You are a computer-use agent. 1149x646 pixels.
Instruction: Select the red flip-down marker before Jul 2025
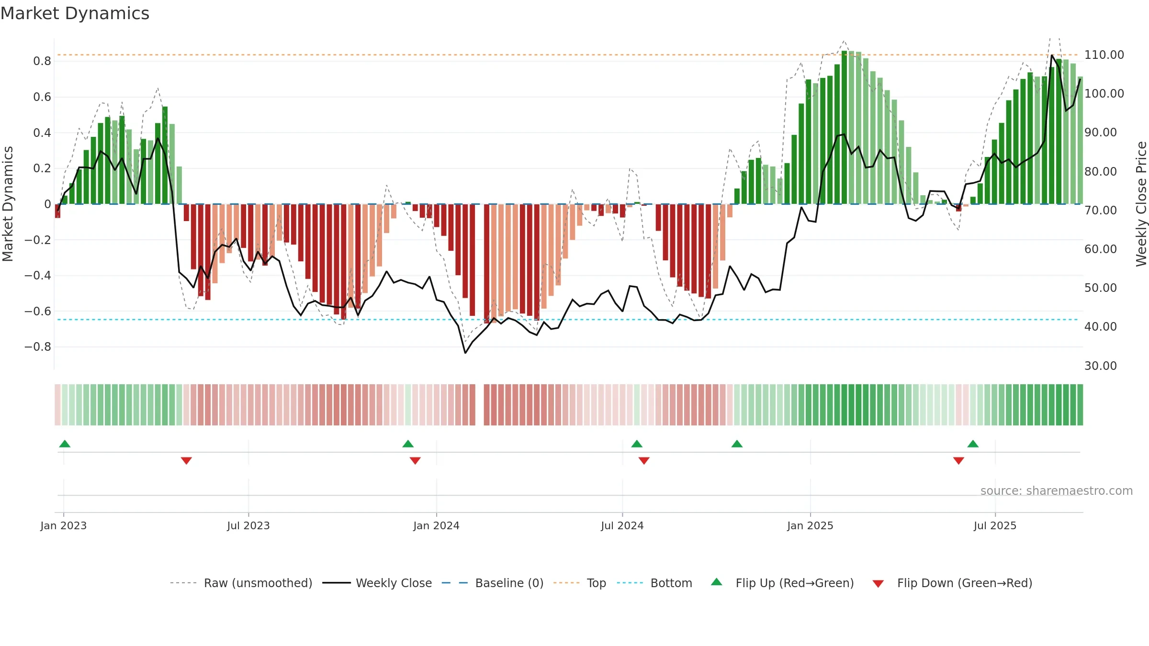pos(958,460)
